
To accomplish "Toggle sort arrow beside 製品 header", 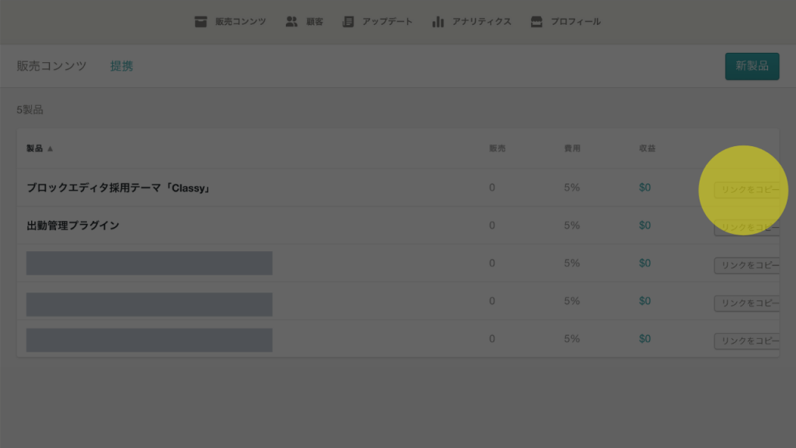I will pyautogui.click(x=51, y=149).
